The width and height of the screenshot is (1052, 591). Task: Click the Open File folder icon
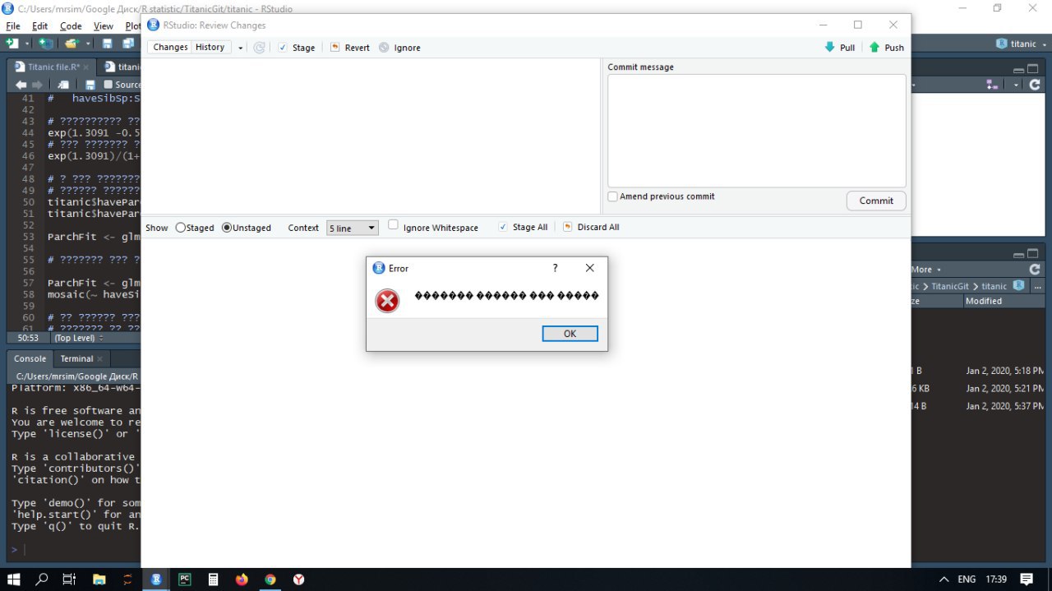[72, 43]
